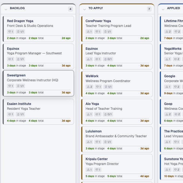
Task: Click WeWork tasks 1/1 badge
Action: 108,87
